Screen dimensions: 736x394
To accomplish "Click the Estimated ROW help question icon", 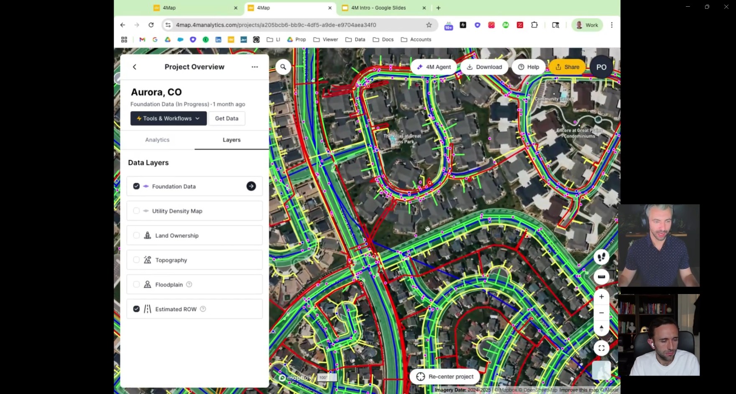I will 203,309.
